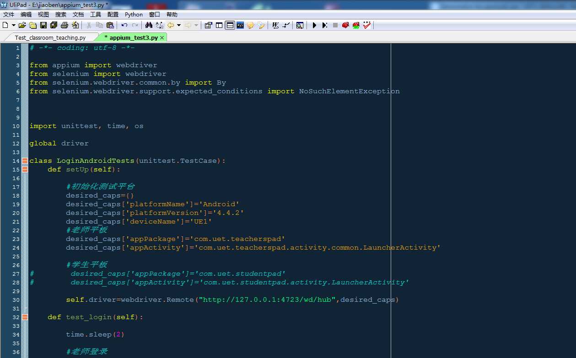Place cursor on webdriver.Remote URL line
The image size is (576, 358).
coord(232,299)
